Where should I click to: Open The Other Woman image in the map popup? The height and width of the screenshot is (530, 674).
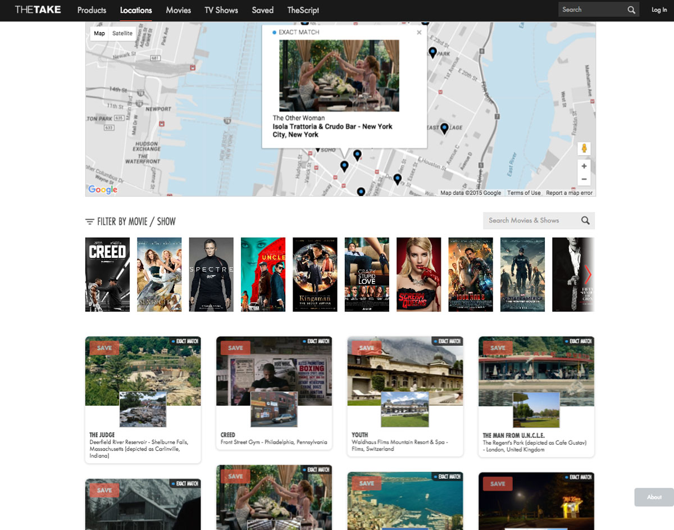tap(339, 75)
